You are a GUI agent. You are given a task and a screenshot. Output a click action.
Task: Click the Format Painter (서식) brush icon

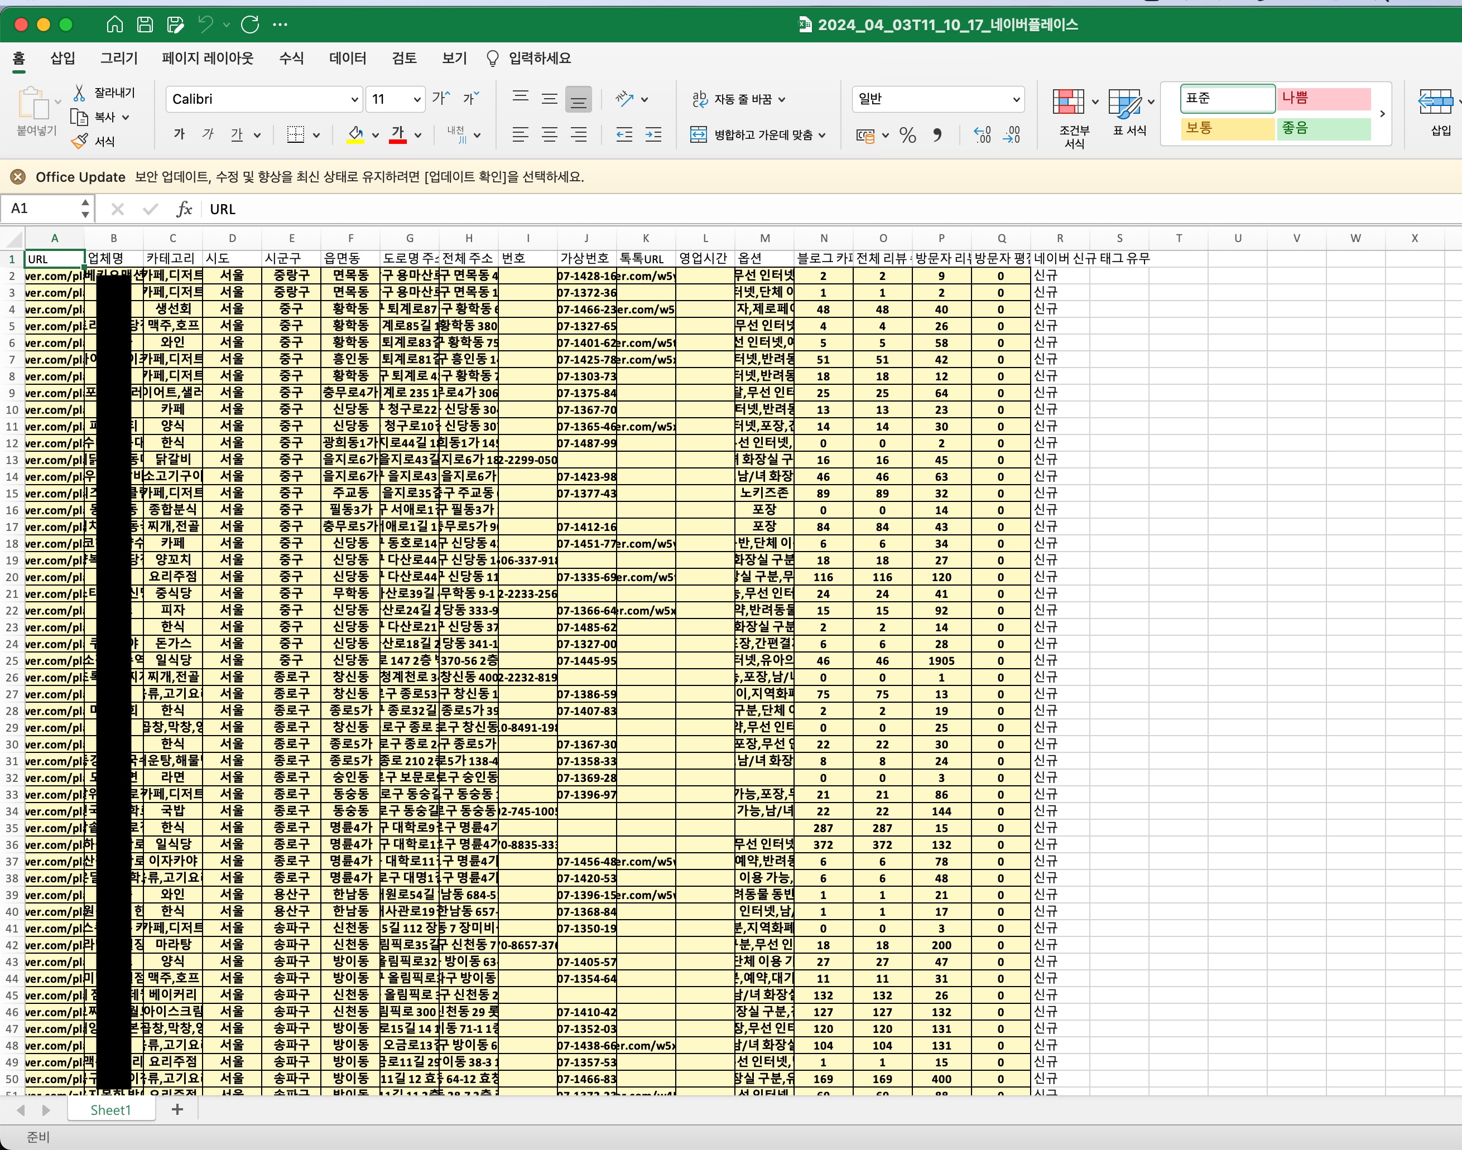click(79, 142)
